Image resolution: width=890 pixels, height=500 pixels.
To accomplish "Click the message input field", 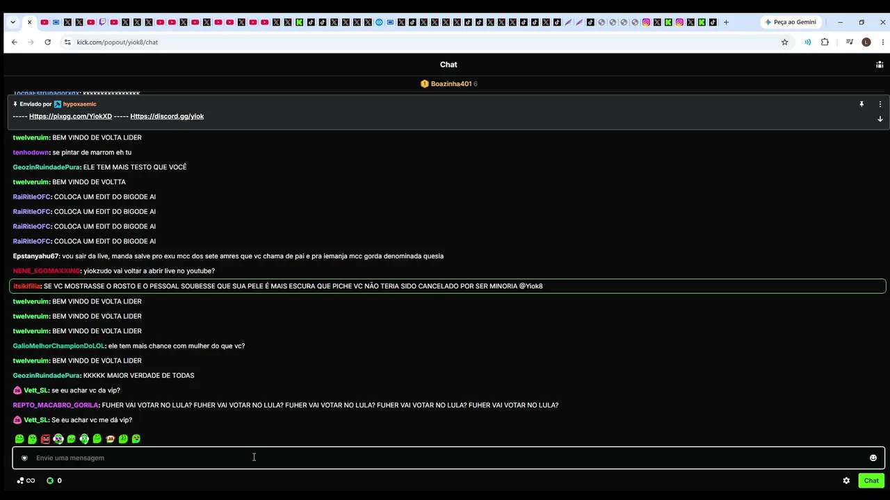I will [448, 458].
